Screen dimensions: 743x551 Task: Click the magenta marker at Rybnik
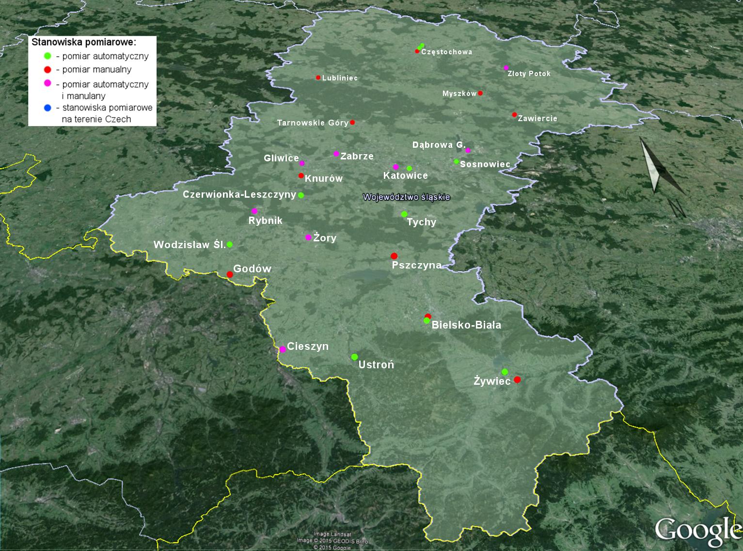pos(254,211)
